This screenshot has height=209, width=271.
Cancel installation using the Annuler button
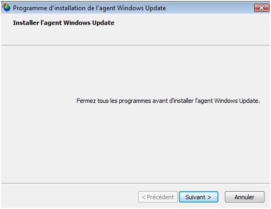point(244,197)
